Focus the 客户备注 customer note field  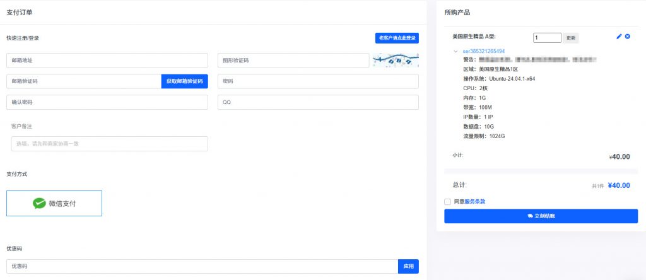click(x=110, y=144)
